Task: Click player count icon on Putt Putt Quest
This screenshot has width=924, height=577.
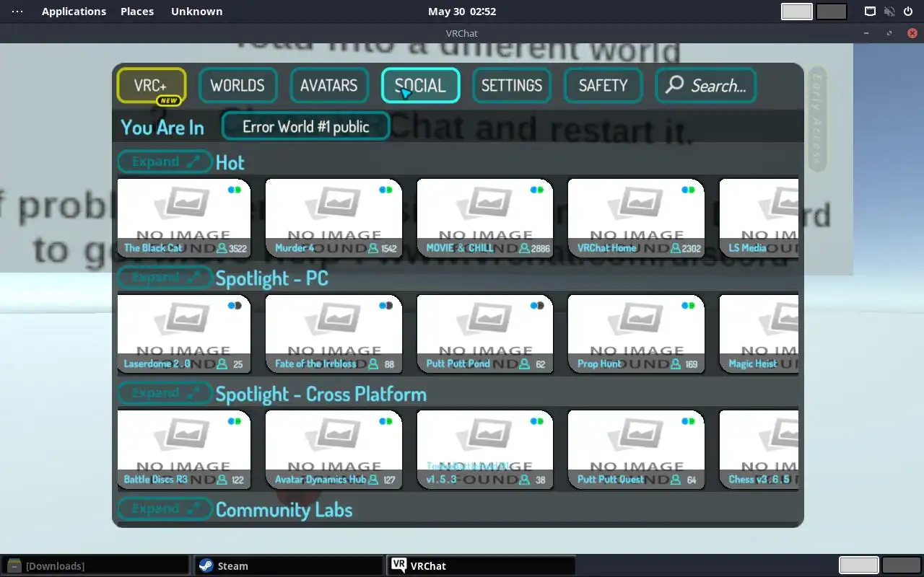Action: 676,480
